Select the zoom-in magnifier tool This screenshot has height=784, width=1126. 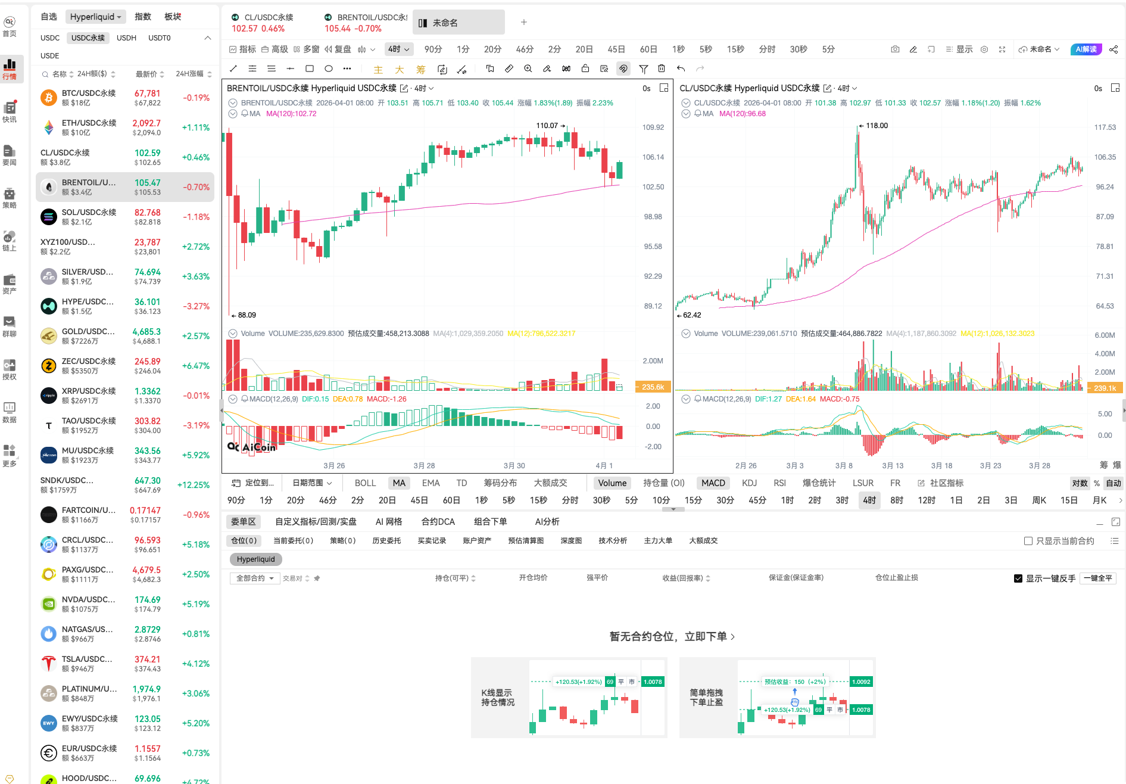pyautogui.click(x=528, y=69)
